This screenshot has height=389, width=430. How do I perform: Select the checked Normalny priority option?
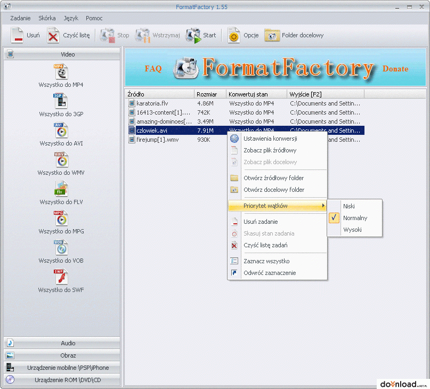click(355, 218)
